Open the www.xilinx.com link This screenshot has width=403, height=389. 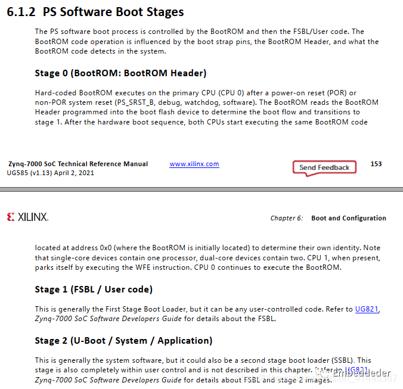pyautogui.click(x=194, y=164)
